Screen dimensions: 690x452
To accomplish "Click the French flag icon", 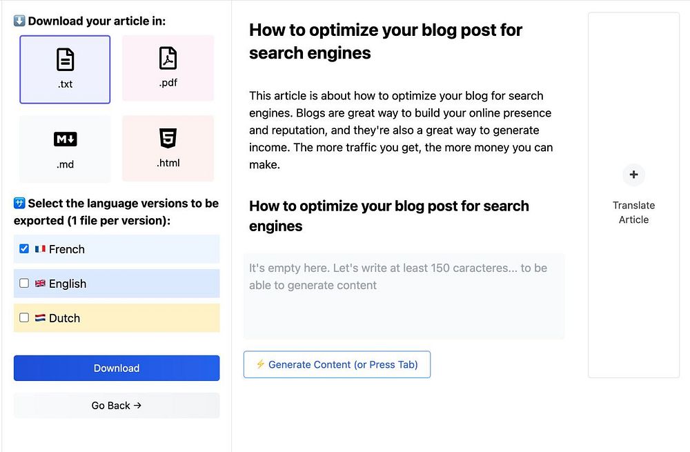I will [40, 249].
